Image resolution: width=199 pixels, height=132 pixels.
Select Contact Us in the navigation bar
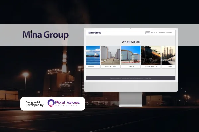pyautogui.click(x=169, y=33)
